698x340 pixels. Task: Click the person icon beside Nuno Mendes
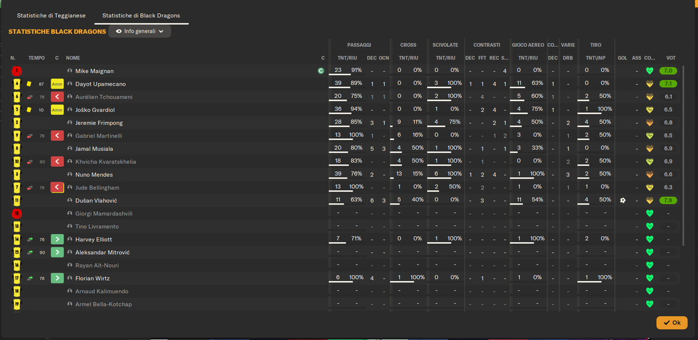click(x=70, y=175)
